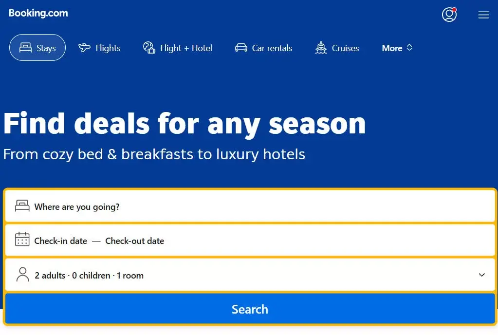Click the globe-and-luggage Flight + Hotel icon

[149, 48]
